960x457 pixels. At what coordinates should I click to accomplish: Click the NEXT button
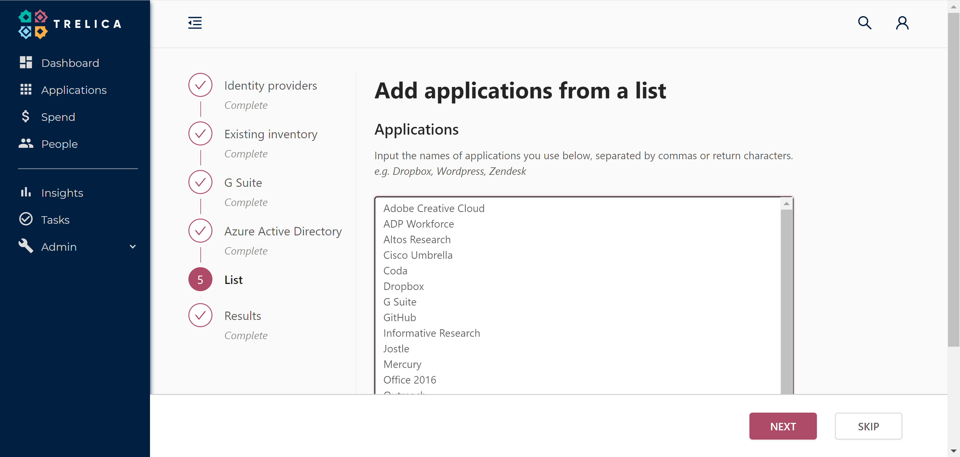(783, 426)
